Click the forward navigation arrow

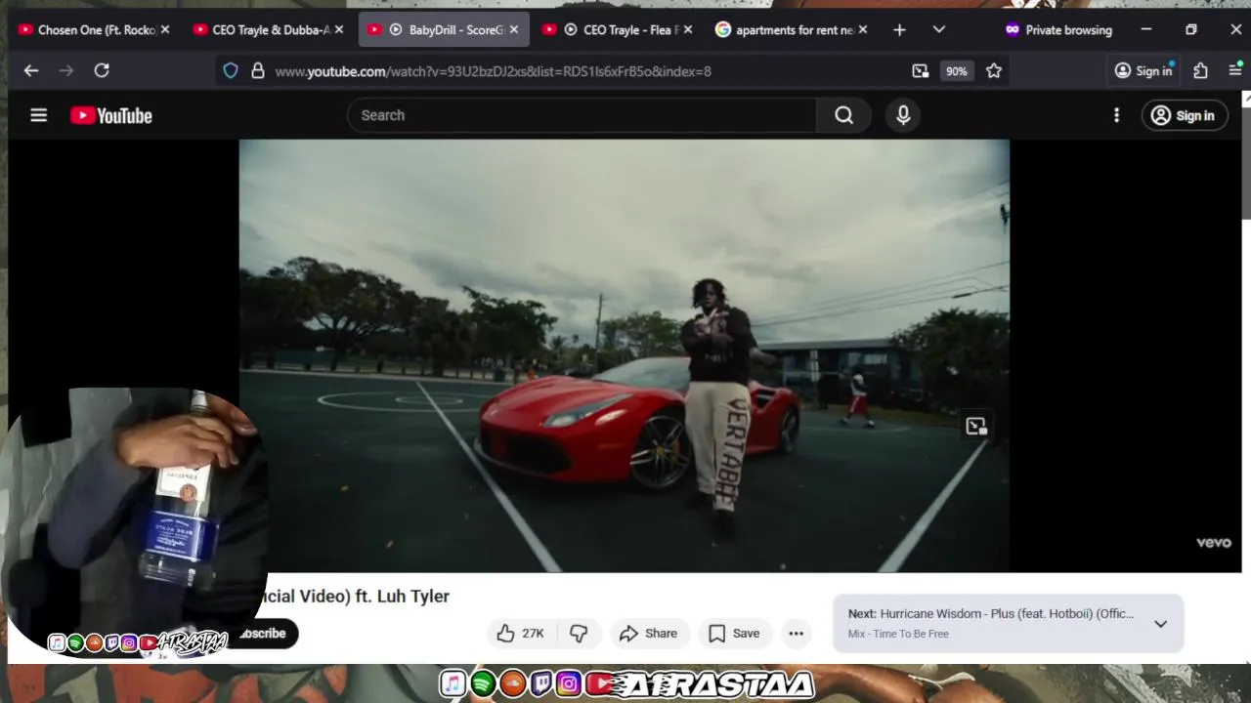tap(66, 70)
